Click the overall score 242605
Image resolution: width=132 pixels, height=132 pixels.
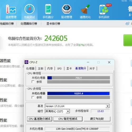click(56, 38)
